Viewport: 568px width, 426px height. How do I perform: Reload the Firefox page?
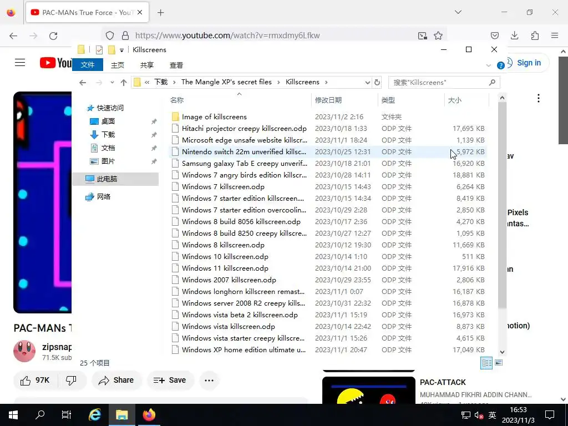coord(53,35)
